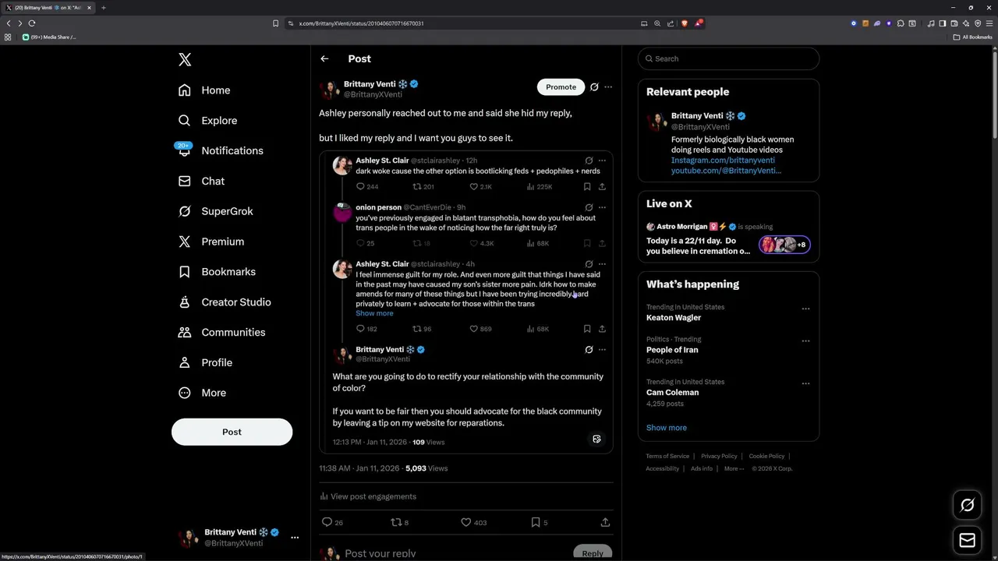Join Astro Morrigan live space
Screen dimensions: 998x561
(x=728, y=238)
